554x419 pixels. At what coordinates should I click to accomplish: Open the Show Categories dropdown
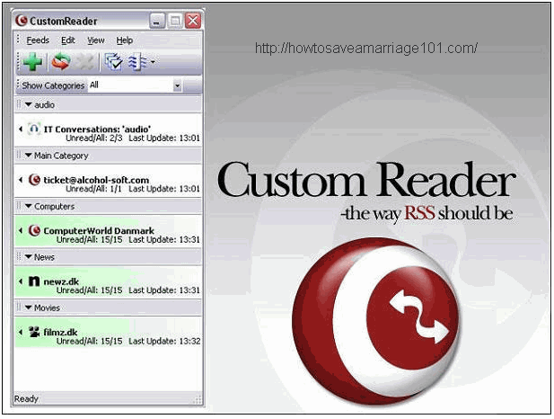(177, 85)
